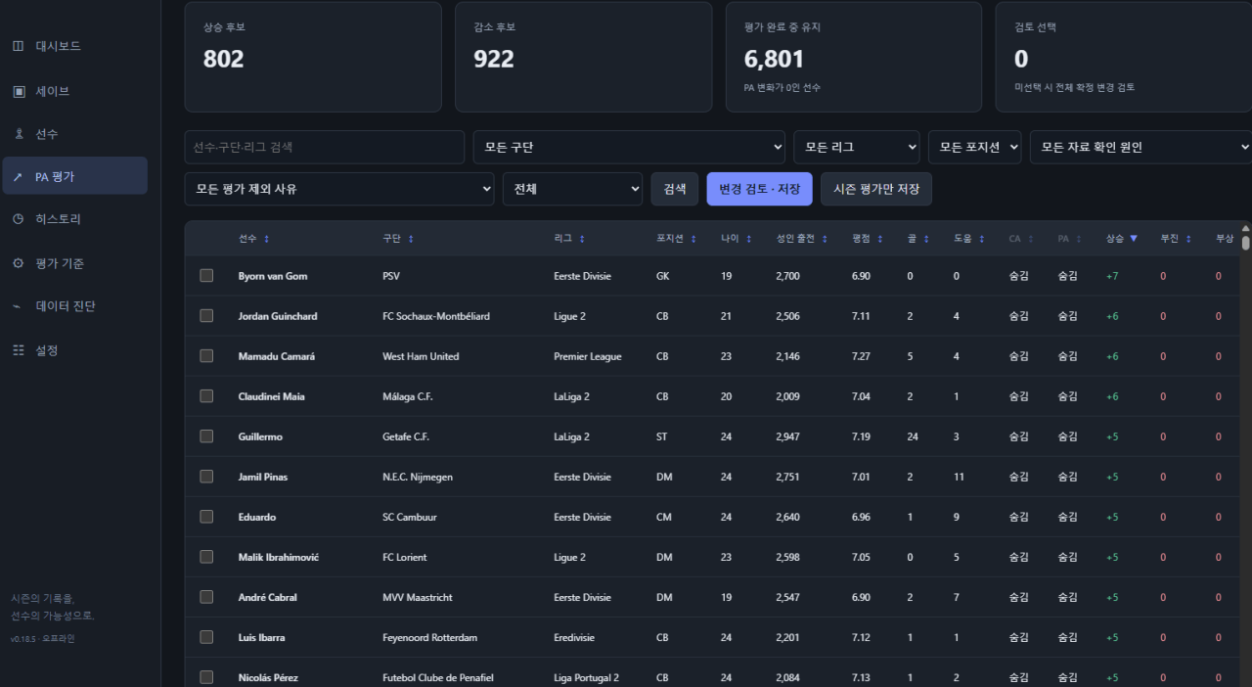Image resolution: width=1252 pixels, height=687 pixels.
Task: Click the sort arrows beside 선수 header
Action: point(267,239)
